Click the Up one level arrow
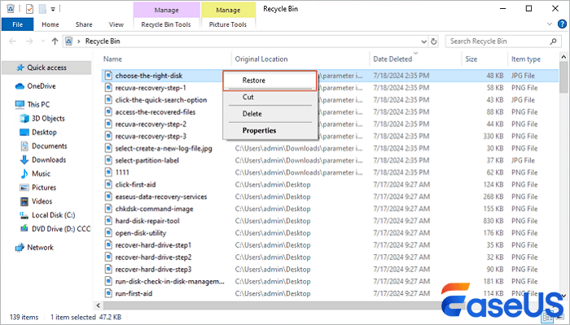Screen dimensions: 570x325 pyautogui.click(x=55, y=42)
